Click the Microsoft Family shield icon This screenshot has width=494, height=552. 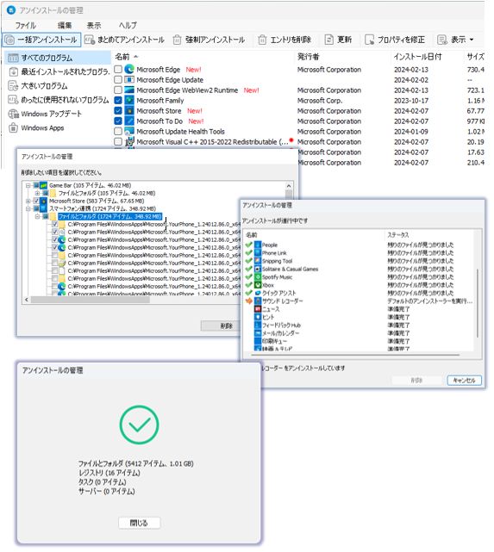coord(129,101)
